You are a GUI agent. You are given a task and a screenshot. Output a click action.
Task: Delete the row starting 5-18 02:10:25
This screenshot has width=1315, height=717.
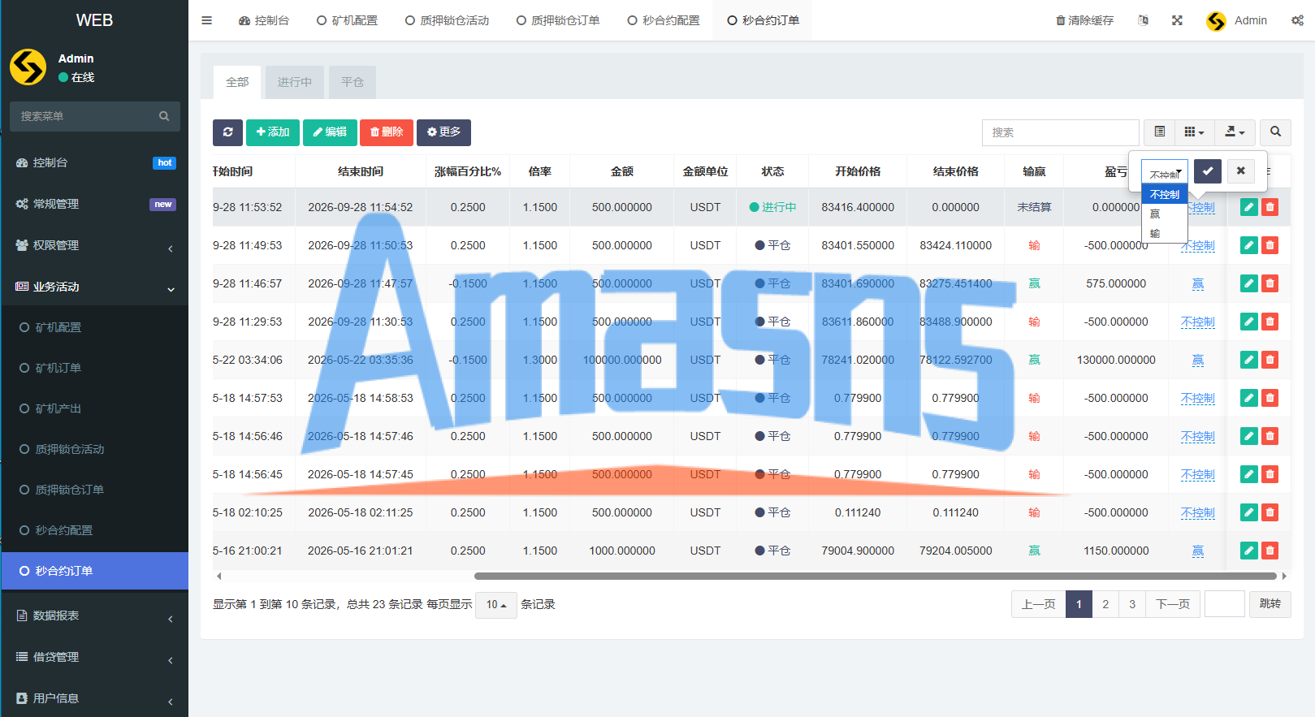coord(1270,512)
